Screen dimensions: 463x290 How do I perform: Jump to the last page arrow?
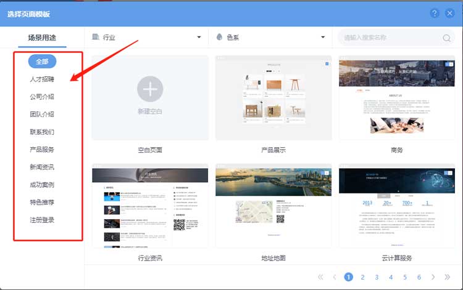coord(448,278)
